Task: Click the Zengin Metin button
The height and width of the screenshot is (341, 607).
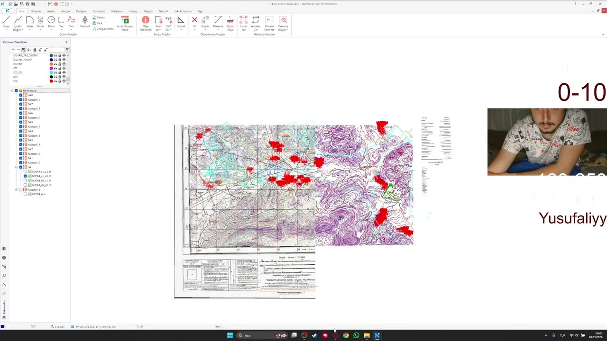Action: (103, 29)
